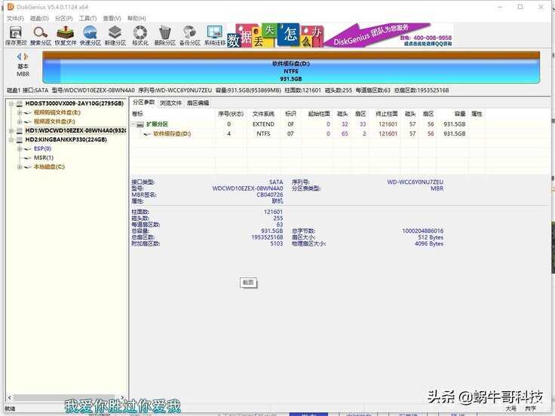Viewport: 555px width, 416px height.
Task: Collapse the HD0:ST3000VX009 disk node
Action: click(11, 104)
